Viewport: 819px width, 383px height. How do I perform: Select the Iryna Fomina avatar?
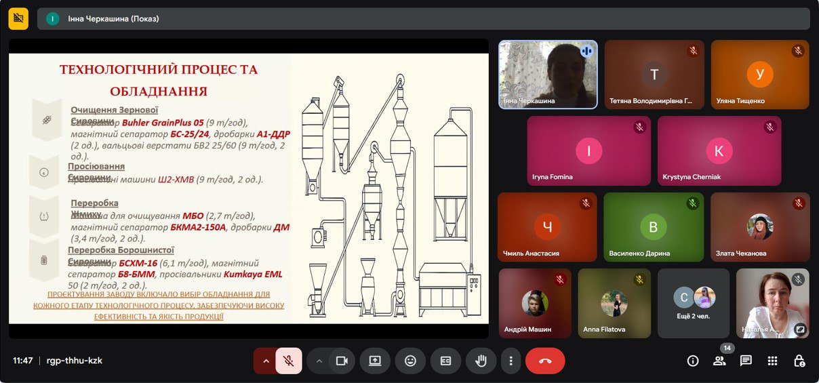point(588,150)
